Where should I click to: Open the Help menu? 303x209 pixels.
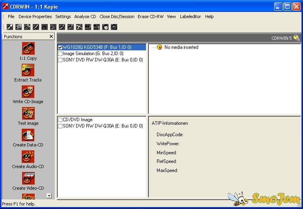coord(209,17)
